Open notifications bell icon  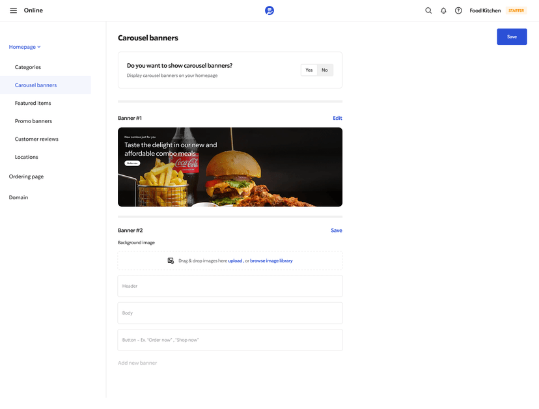coord(443,10)
